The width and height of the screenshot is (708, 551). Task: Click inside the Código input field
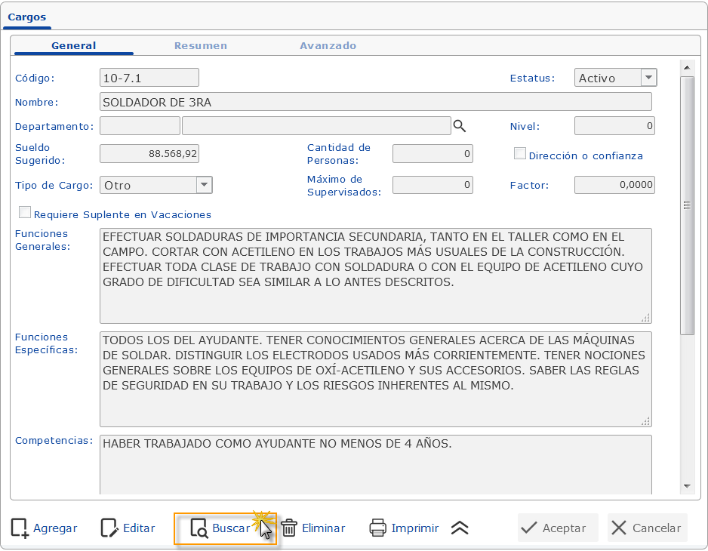coord(149,77)
